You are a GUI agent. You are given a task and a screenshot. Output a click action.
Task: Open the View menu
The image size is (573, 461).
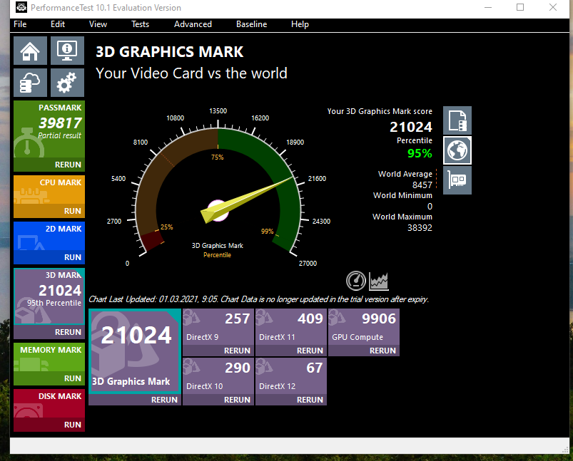[98, 24]
